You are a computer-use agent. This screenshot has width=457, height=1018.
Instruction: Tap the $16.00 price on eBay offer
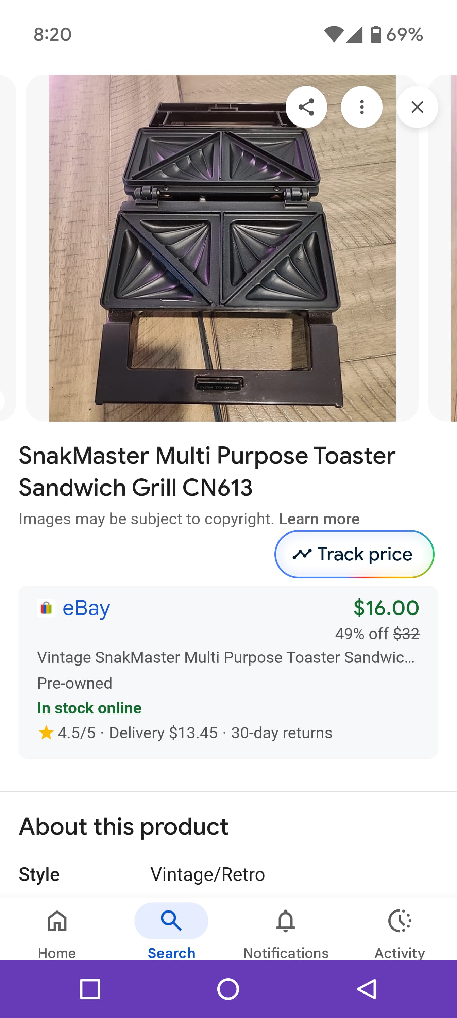(386, 608)
